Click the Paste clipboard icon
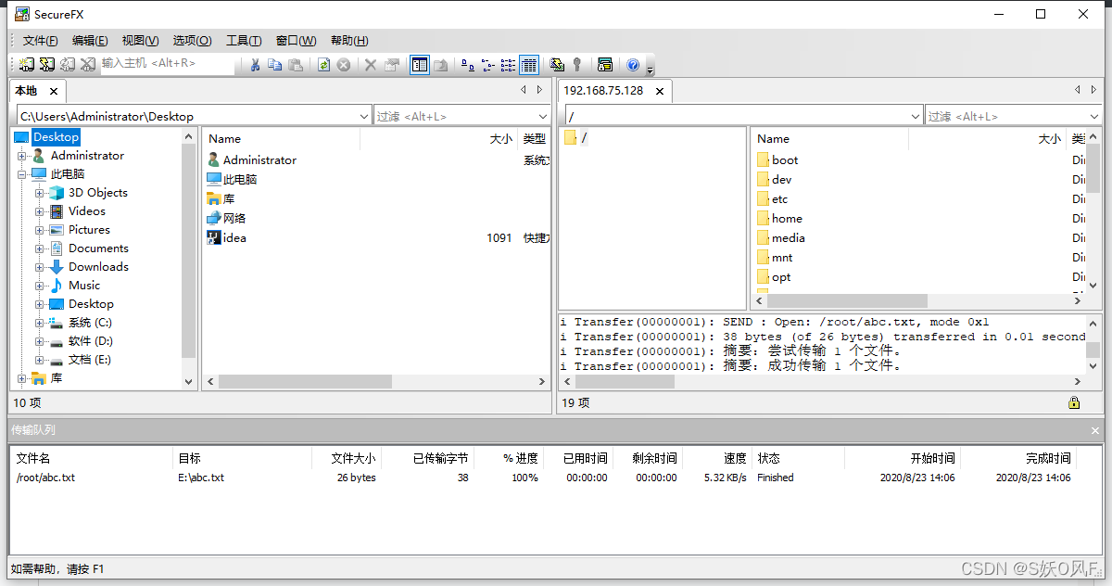 tap(296, 65)
